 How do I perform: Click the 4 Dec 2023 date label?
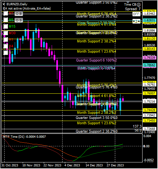(72, 165)
